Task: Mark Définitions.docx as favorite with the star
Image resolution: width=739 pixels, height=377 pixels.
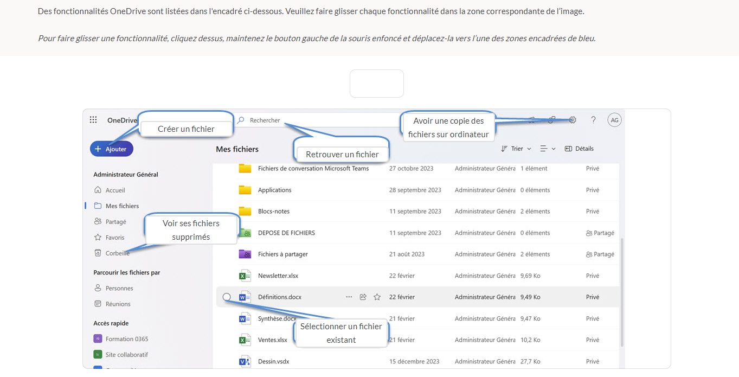Action: pos(377,297)
